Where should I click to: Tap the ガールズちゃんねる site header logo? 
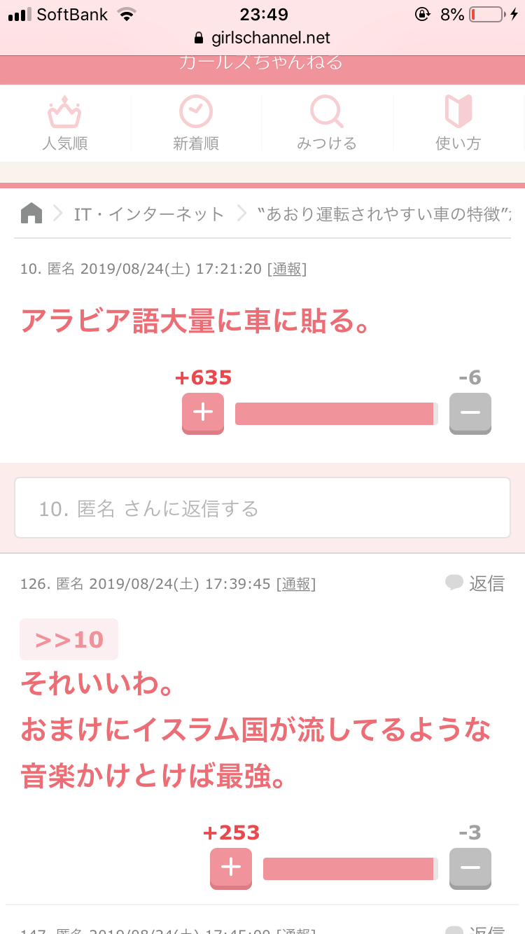click(x=262, y=63)
